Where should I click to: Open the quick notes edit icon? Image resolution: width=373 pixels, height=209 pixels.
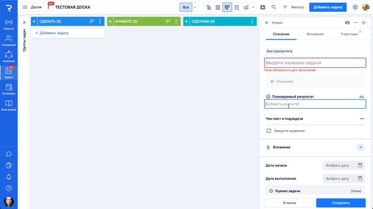9,165
